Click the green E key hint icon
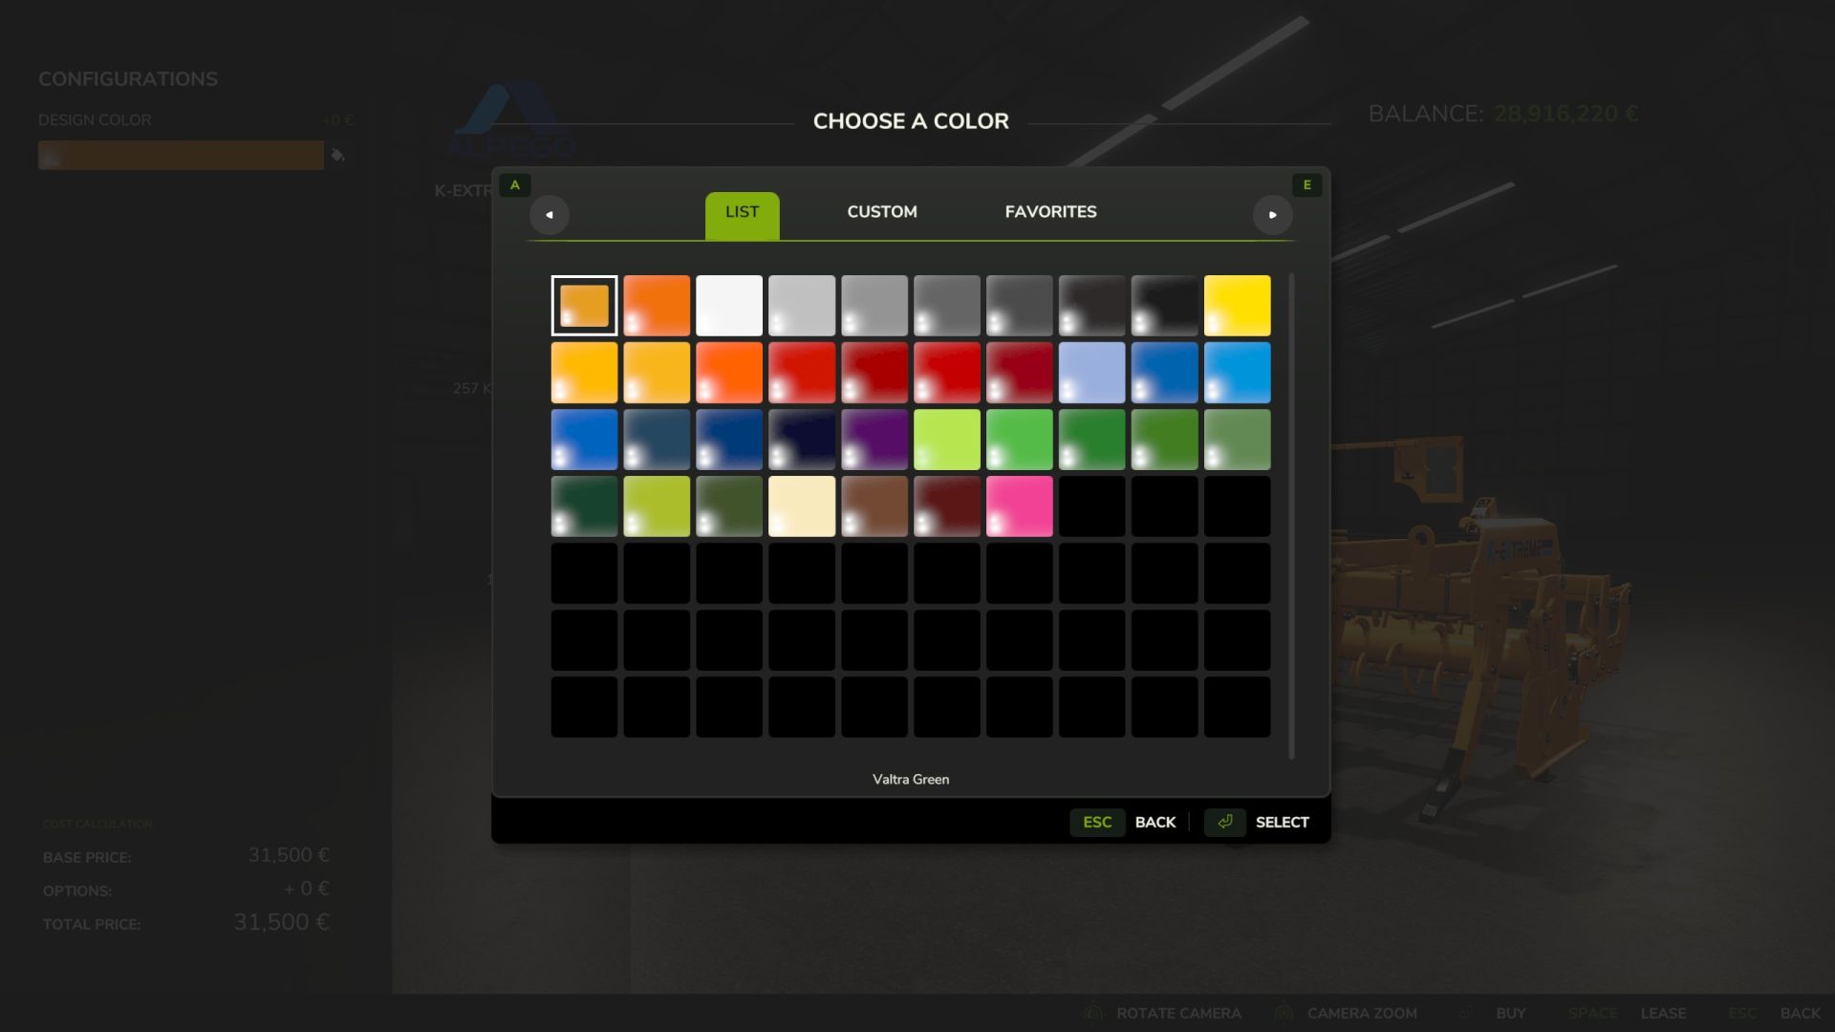This screenshot has width=1835, height=1032. pos(1306,185)
